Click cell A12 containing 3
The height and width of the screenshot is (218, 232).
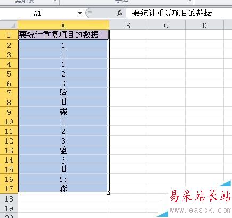click(x=63, y=140)
